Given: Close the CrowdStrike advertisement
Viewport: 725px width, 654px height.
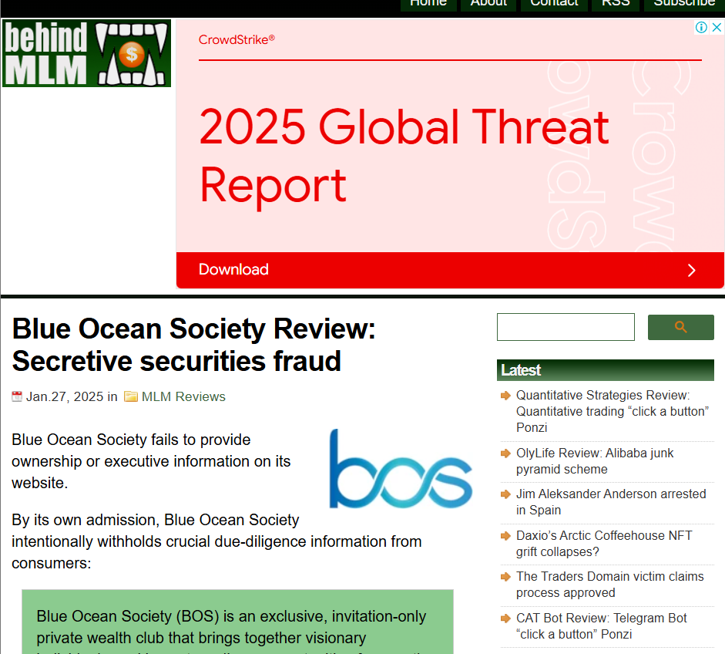Looking at the screenshot, I should (x=717, y=27).
